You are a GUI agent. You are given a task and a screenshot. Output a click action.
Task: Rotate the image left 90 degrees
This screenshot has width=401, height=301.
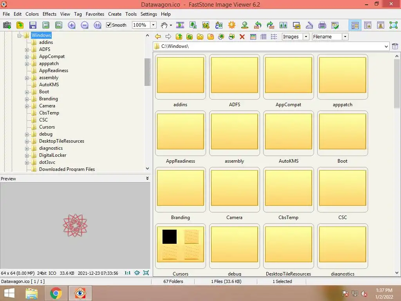tap(258, 25)
